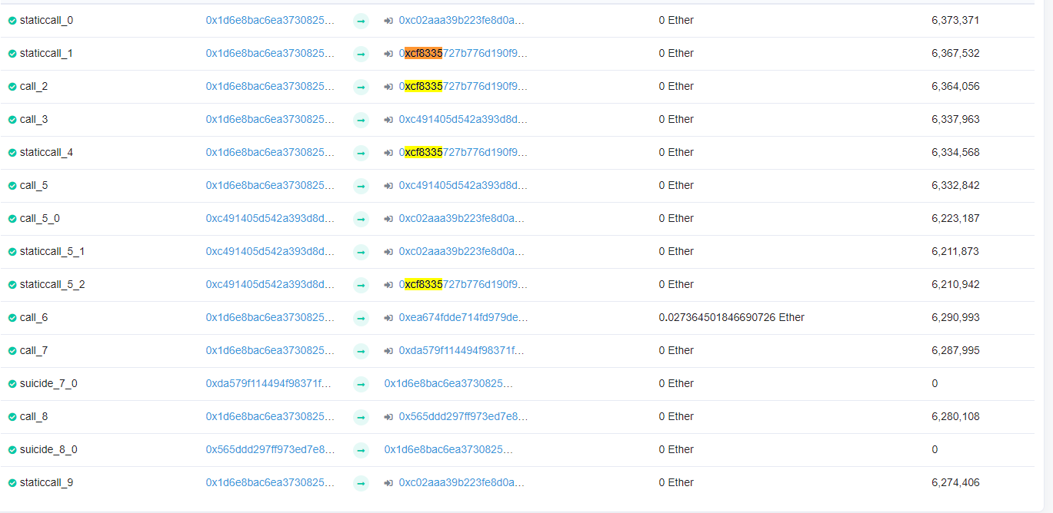Open the destination 0xea674fdde714 in call_6 row

pyautogui.click(x=463, y=318)
